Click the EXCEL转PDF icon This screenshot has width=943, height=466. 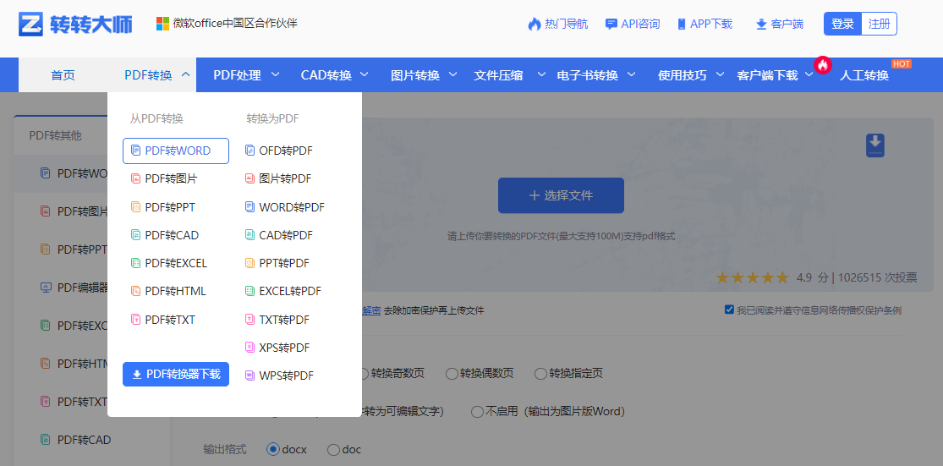pyautogui.click(x=249, y=291)
